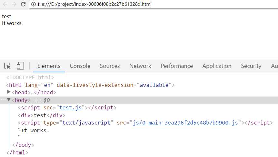Reload the page with refresh icon
The image size is (278, 157).
click(x=23, y=4)
